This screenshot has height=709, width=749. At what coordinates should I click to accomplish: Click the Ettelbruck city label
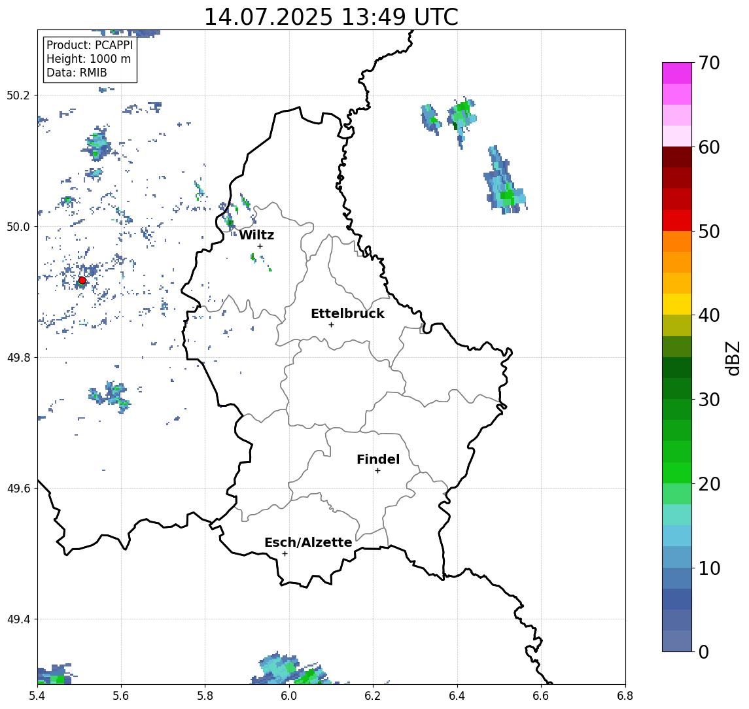(347, 313)
